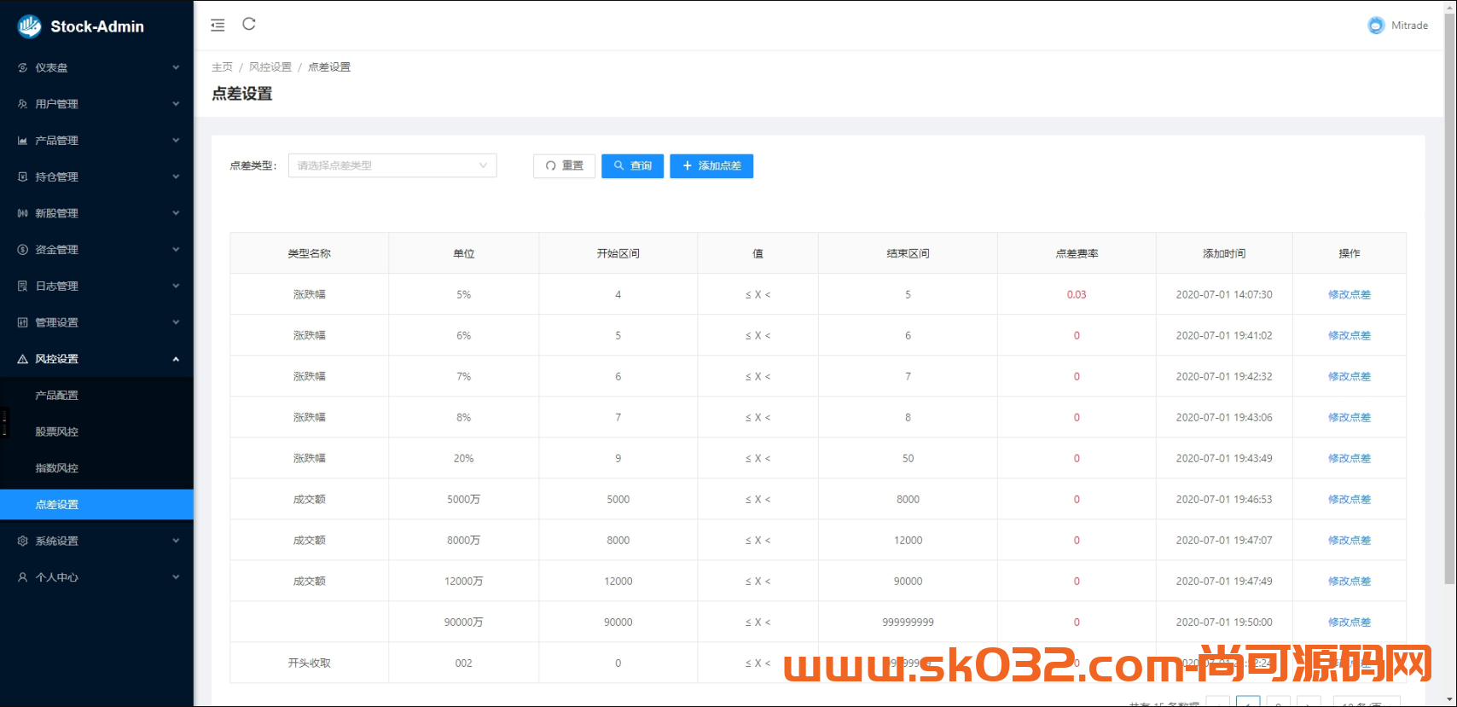The height and width of the screenshot is (707, 1457).
Task: Click the 用户管理 users icon
Action: [x=22, y=104]
